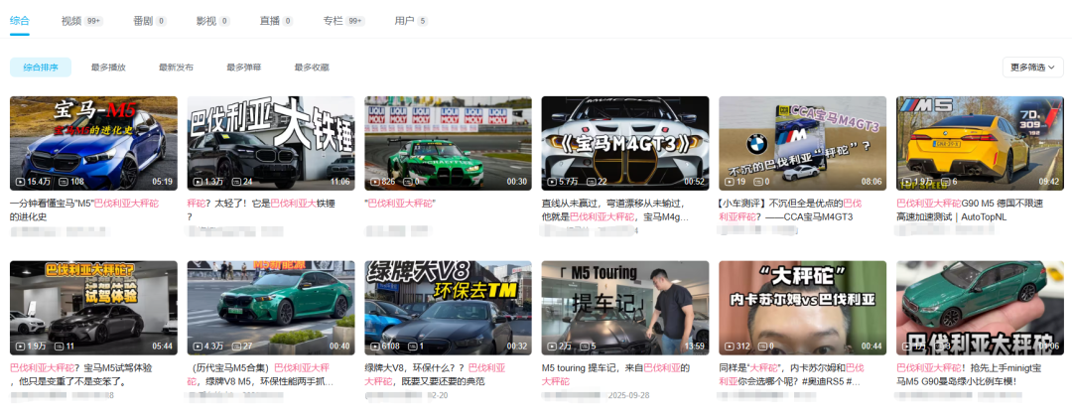1072x418 pixels.
Task: Select the 综合 tab
Action: 20,21
